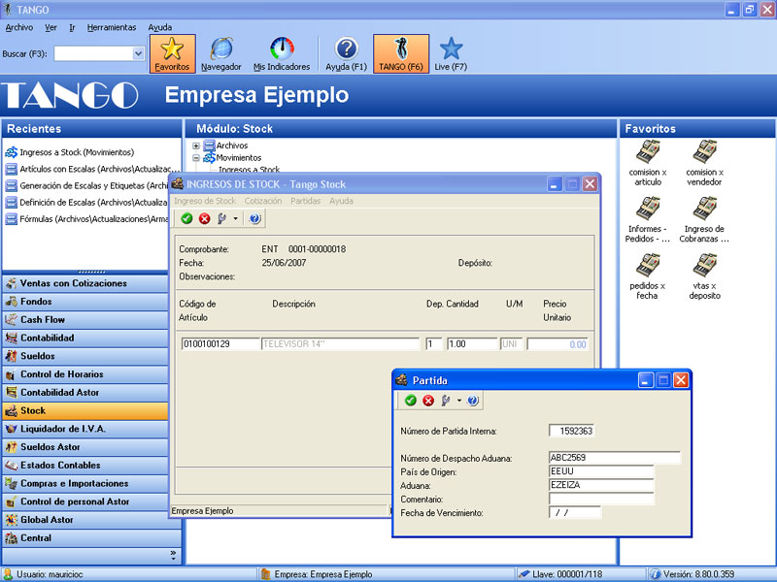Collapse the Movimientos tree node
The height and width of the screenshot is (582, 777).
(196, 157)
